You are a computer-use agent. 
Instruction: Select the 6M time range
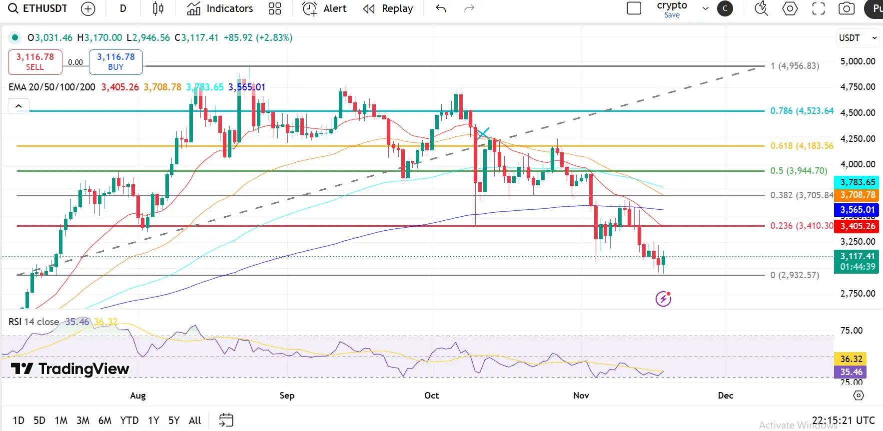(x=105, y=421)
